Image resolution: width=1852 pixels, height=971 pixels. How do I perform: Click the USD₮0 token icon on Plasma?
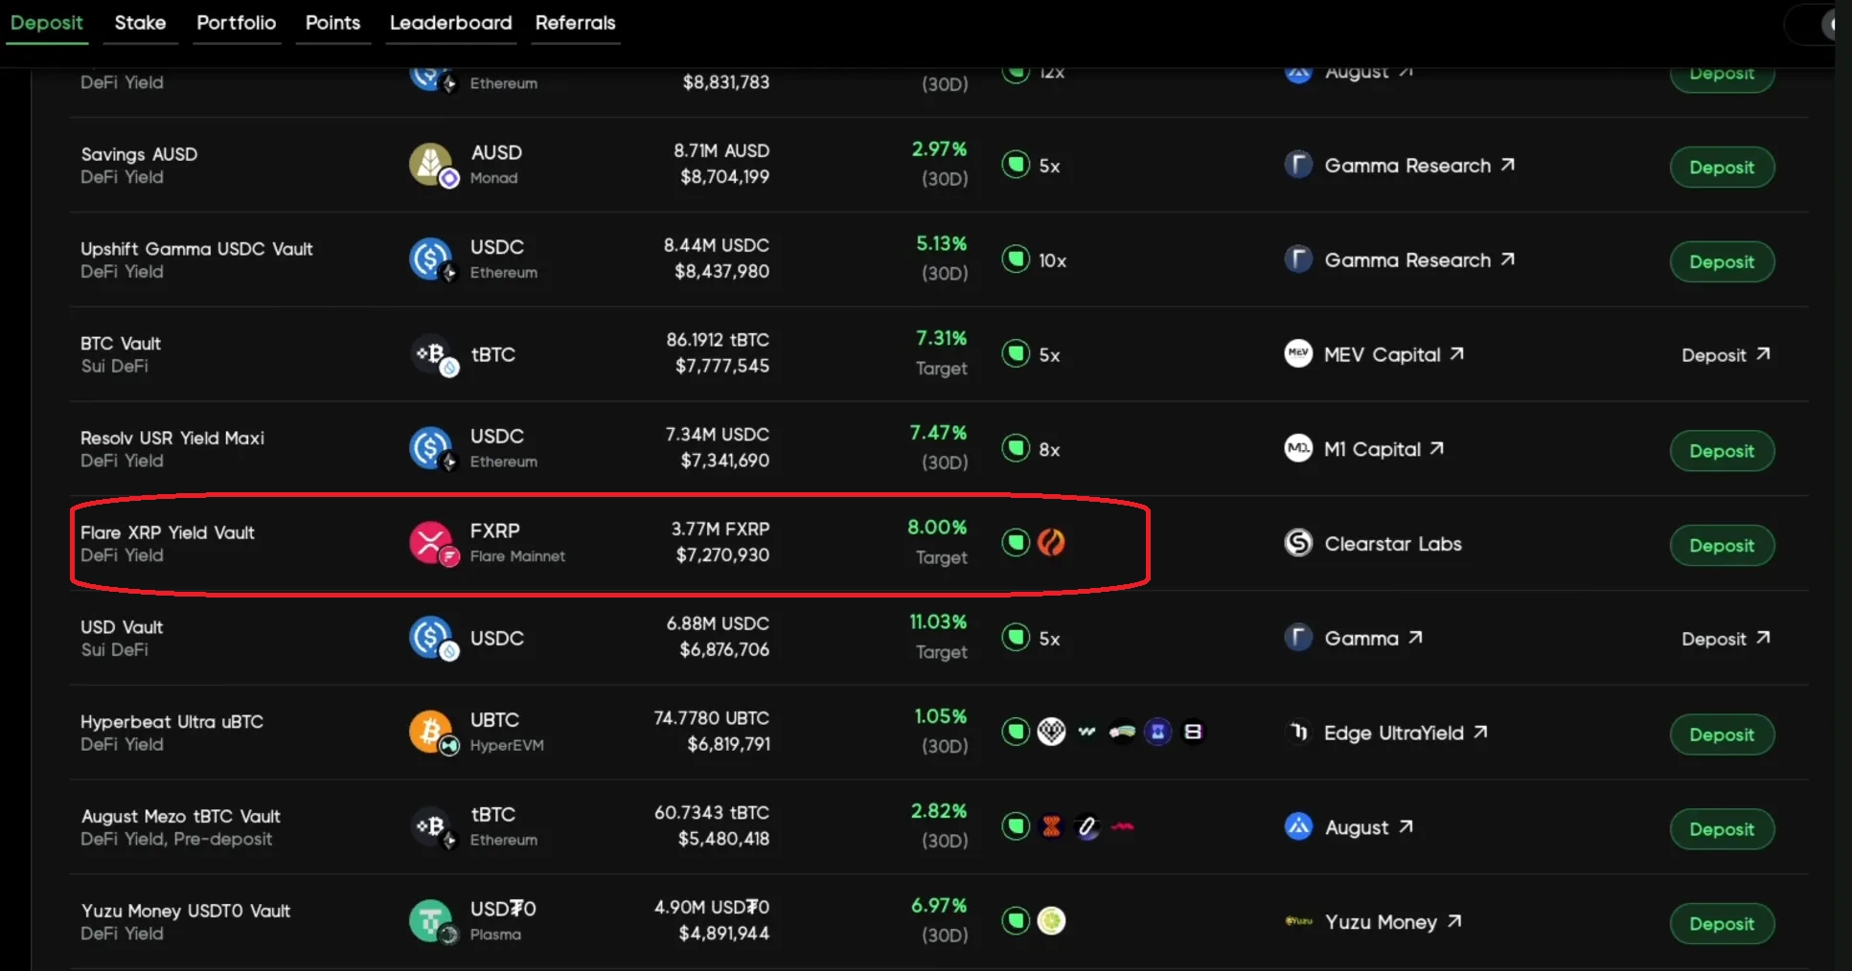tap(431, 921)
